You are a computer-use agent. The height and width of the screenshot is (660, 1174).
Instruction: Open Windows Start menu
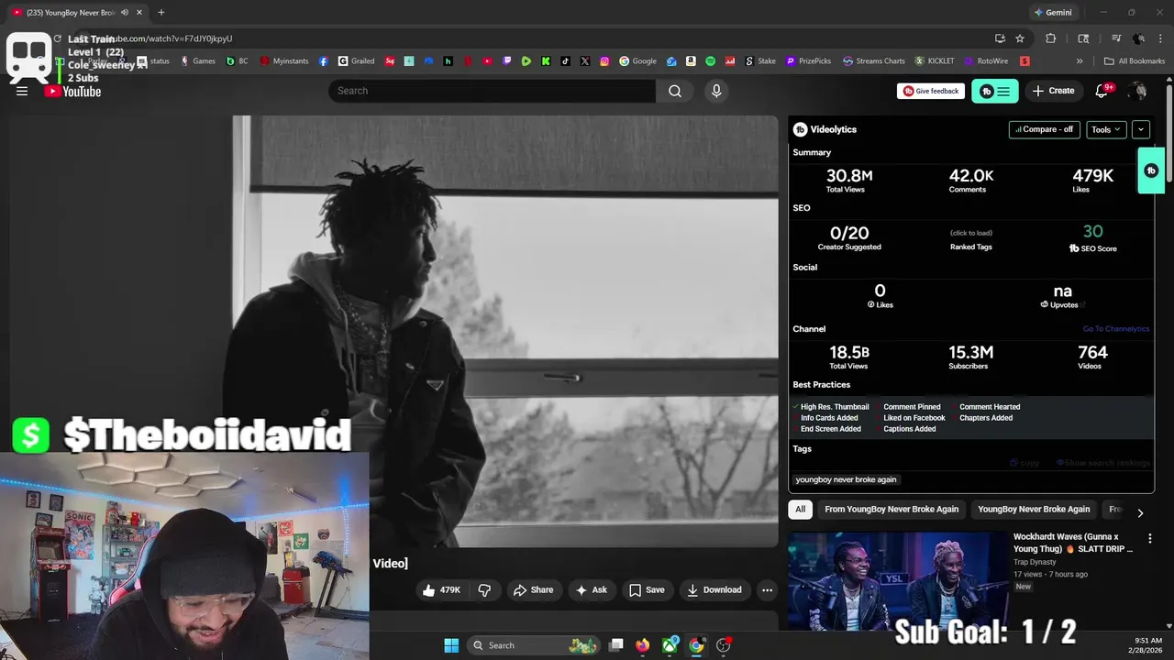pos(451,645)
